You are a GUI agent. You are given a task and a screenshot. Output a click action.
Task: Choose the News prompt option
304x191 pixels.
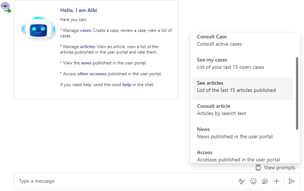click(x=242, y=133)
